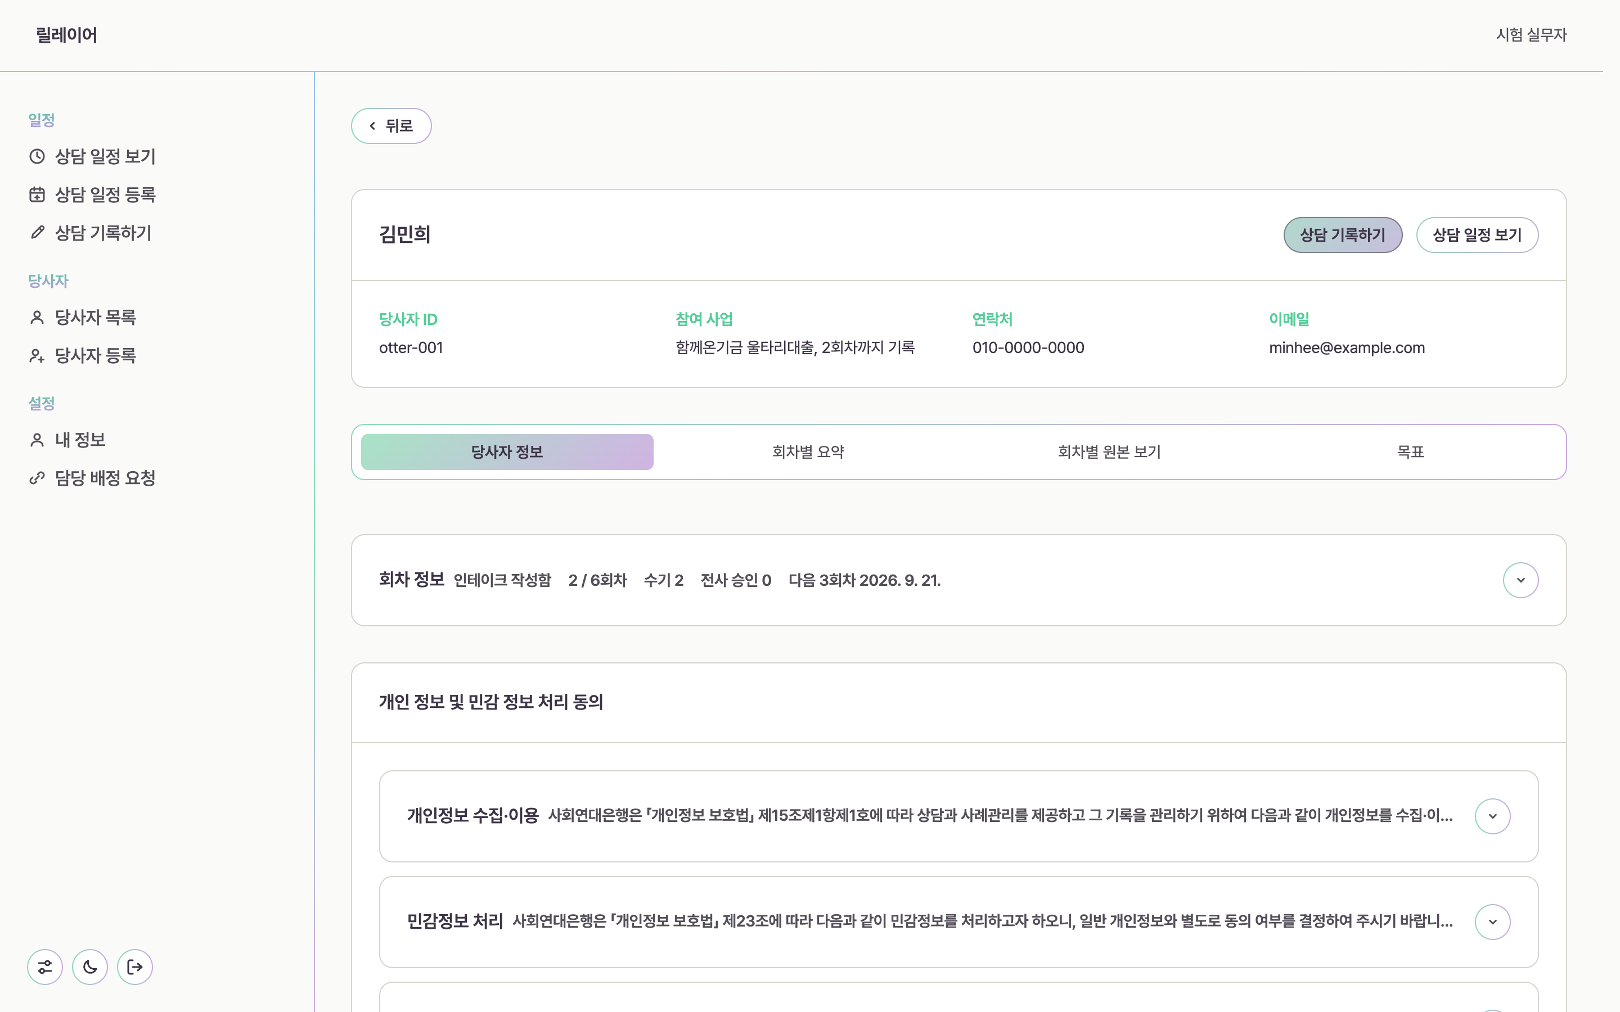Click the 상담 기록하기 button on 김민희 card
The height and width of the screenshot is (1012, 1620).
coord(1342,235)
